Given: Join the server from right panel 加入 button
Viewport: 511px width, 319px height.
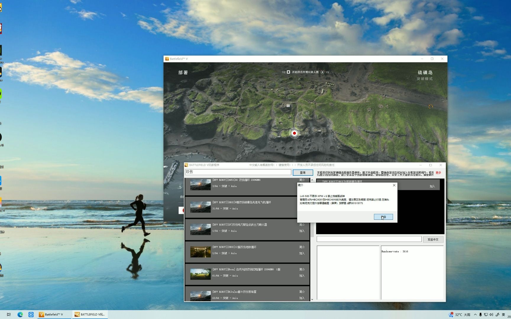Looking at the screenshot, I should pyautogui.click(x=432, y=186).
